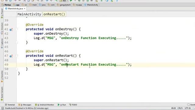The width and height of the screenshot is (195, 110).
Task: Click the "MSG" tag on line 43
Action: click(x=50, y=38)
